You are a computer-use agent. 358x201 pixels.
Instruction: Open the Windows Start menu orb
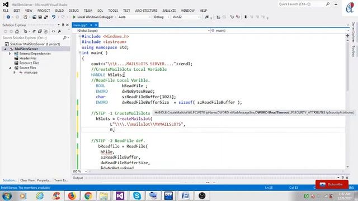pyautogui.click(x=7, y=196)
